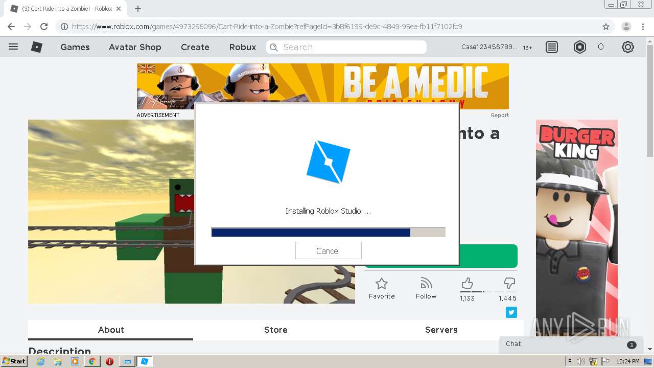Open Internet Explorer from taskbar
This screenshot has height=368, width=654.
pos(41,361)
